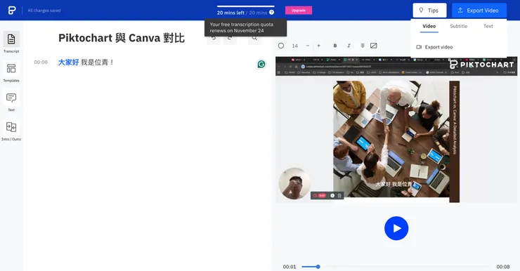
Task: Edit the title Piktochart 與 Canva 對比
Action: point(122,38)
